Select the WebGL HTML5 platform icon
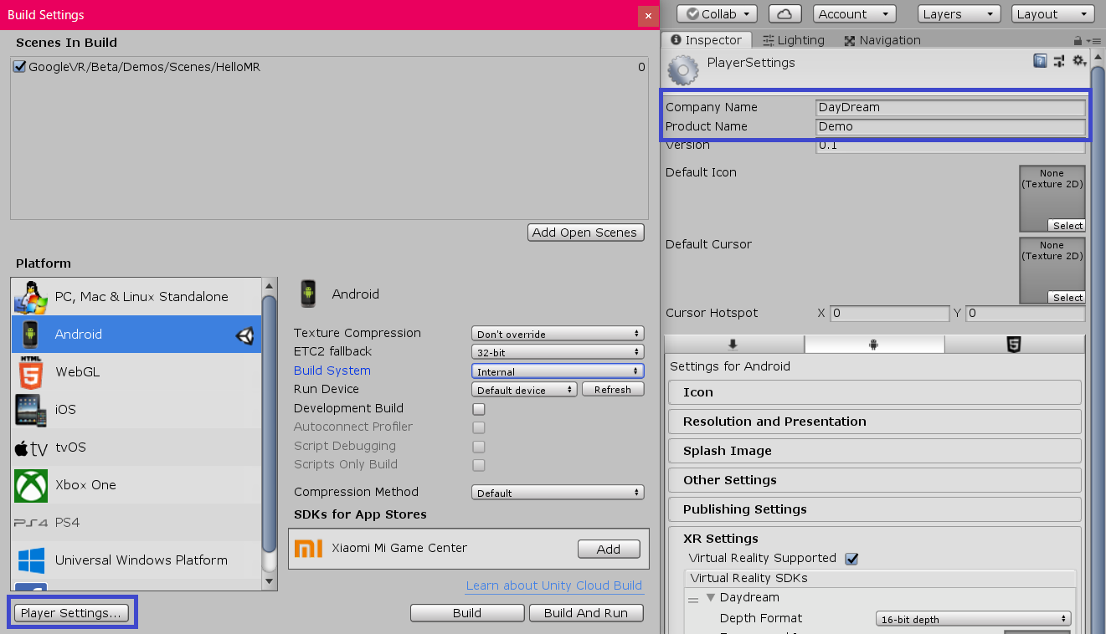Image resolution: width=1106 pixels, height=634 pixels. click(31, 372)
